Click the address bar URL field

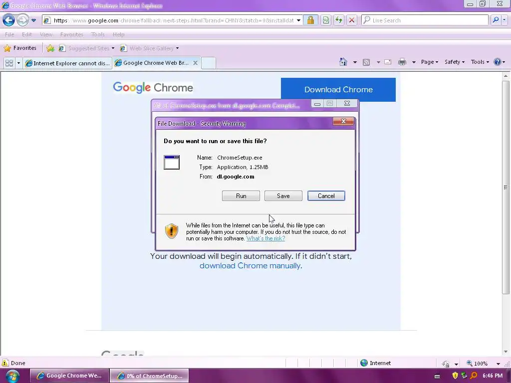click(172, 20)
